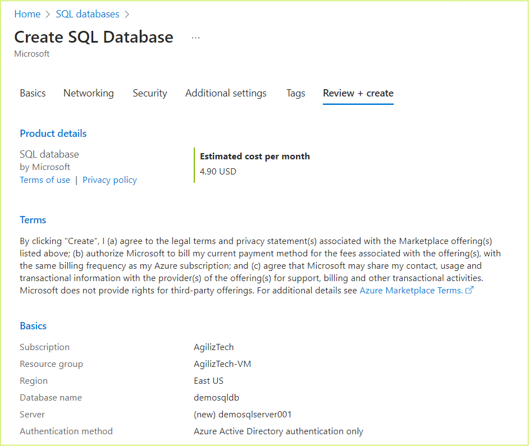This screenshot has height=446, width=529.
Task: Stay on the Review + create tab
Action: (358, 93)
